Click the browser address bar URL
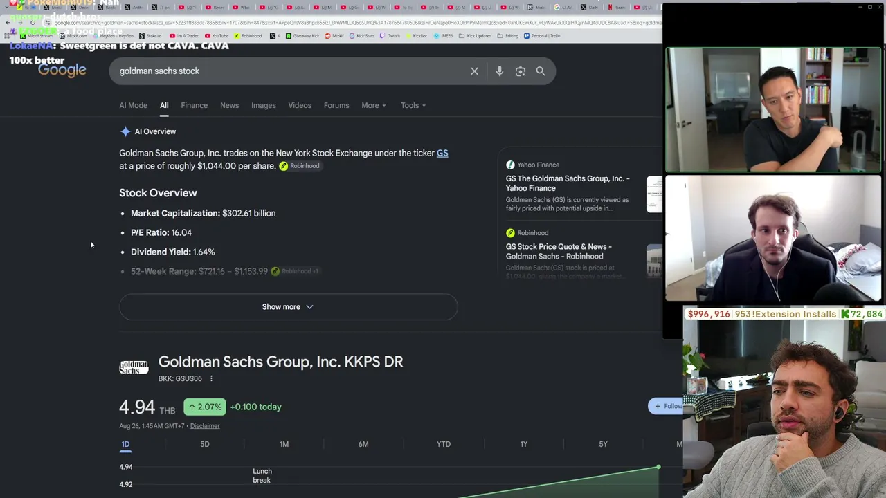The height and width of the screenshot is (498, 886). point(356,23)
